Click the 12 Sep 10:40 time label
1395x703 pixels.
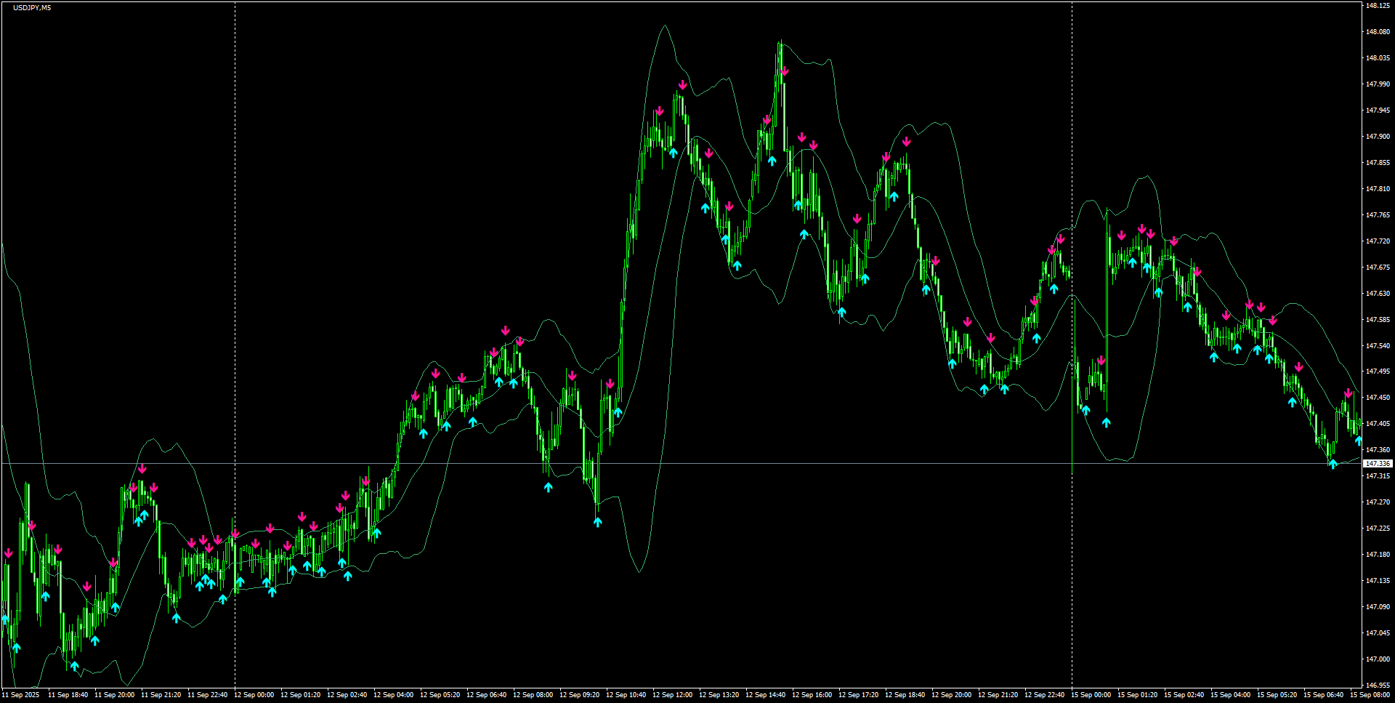(626, 695)
